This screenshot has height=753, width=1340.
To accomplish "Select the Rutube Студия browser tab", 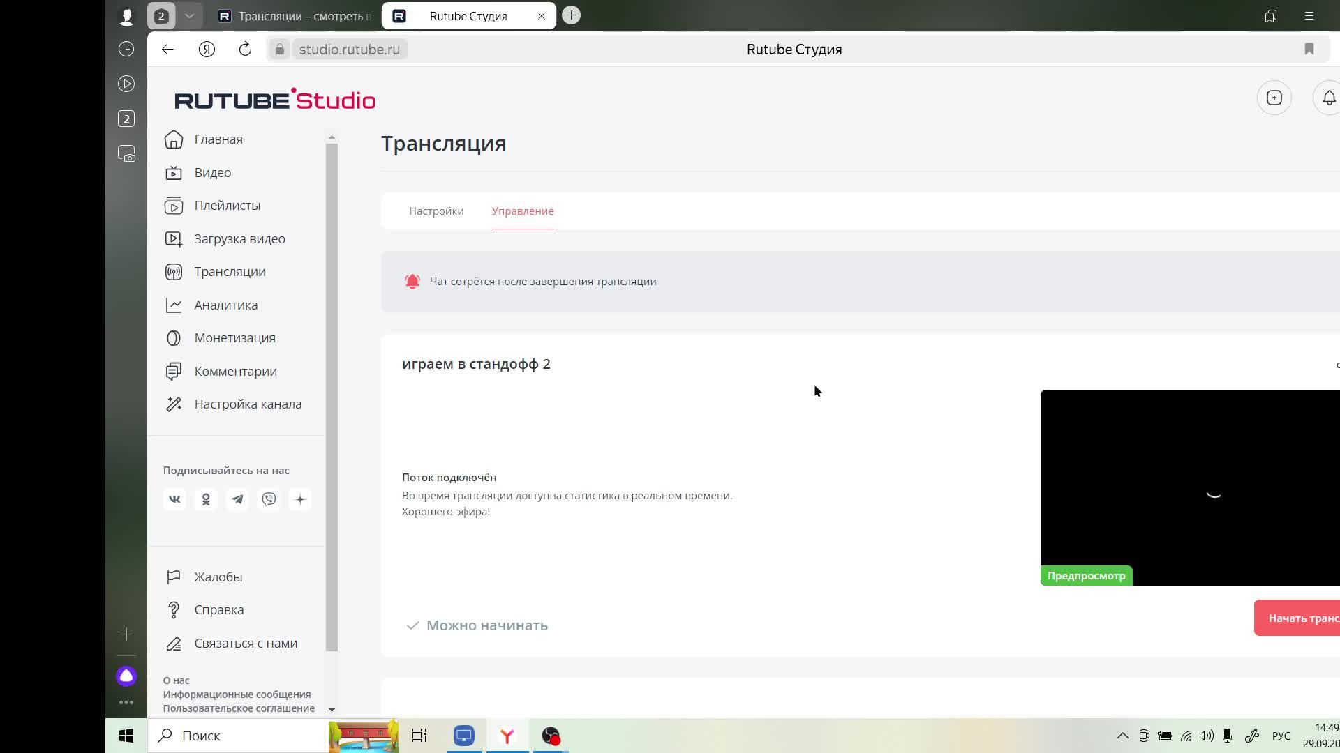I will (x=468, y=16).
